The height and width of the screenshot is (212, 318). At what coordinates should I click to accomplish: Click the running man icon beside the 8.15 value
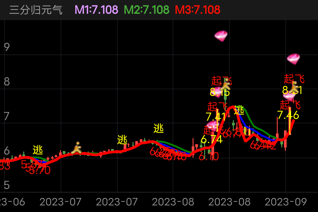[x=226, y=84]
